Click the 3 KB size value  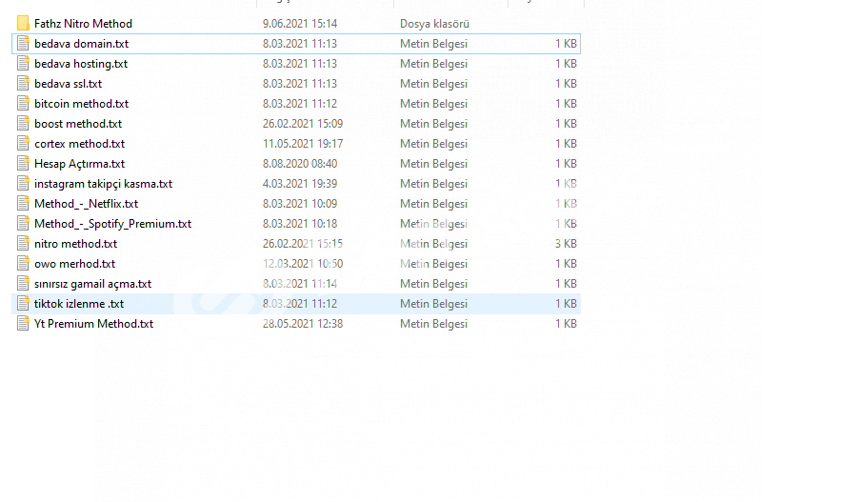coord(566,244)
